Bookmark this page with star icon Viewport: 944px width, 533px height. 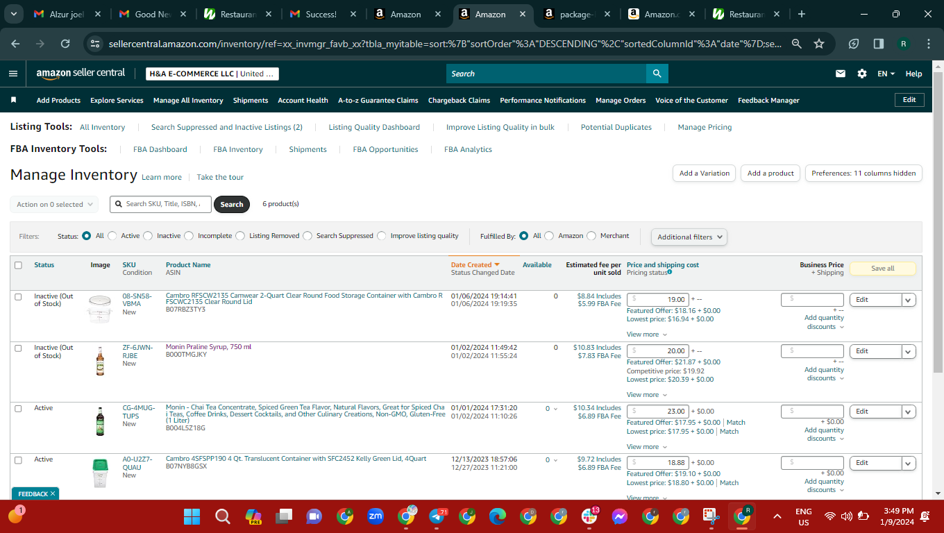click(819, 44)
